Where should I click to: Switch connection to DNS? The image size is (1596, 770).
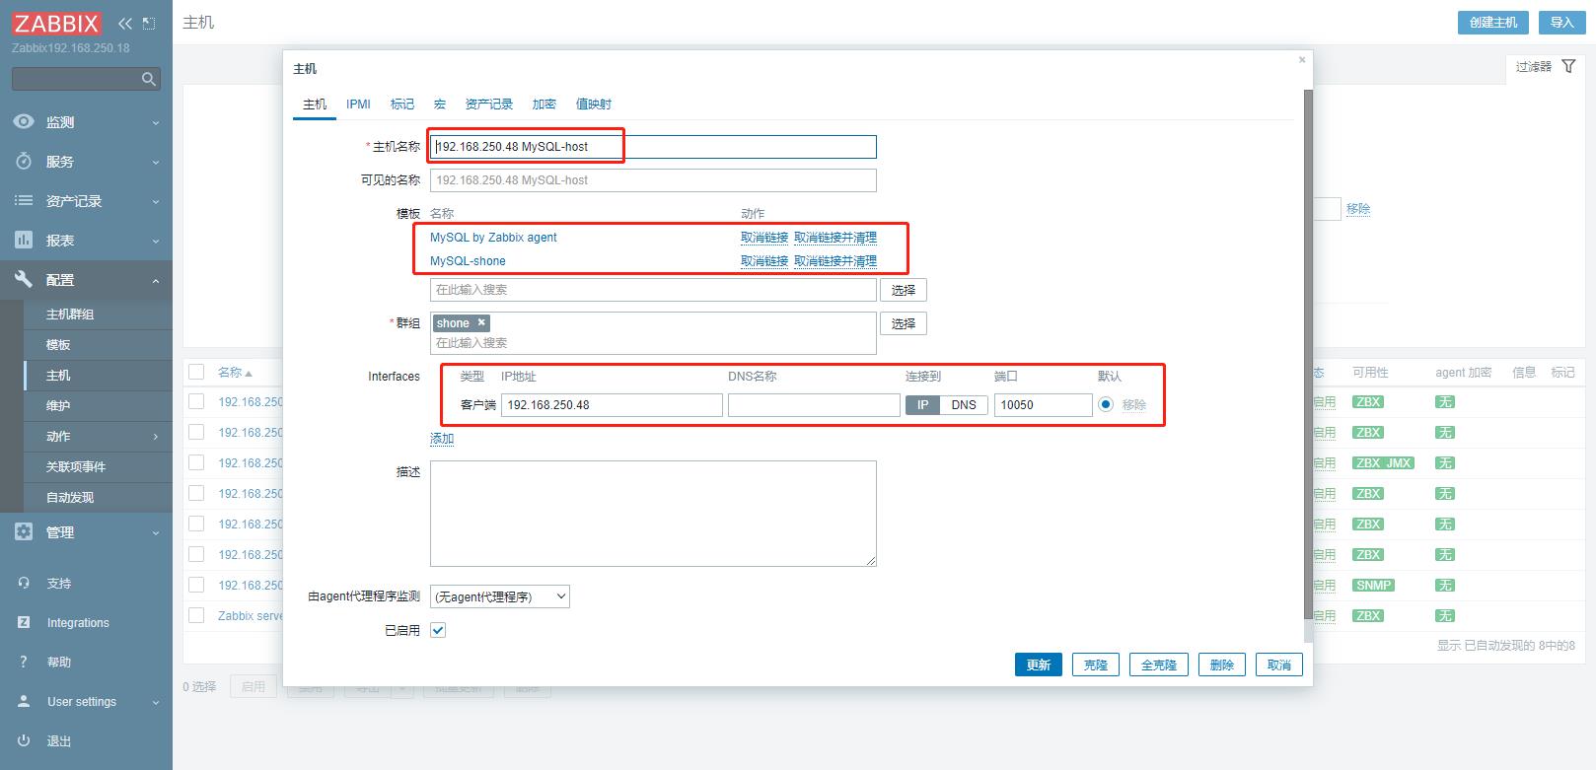[x=964, y=404]
